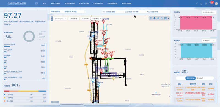Screen dimensions: 220x107
Task: Open the 首页 menu item
Action: click(45, 4)
